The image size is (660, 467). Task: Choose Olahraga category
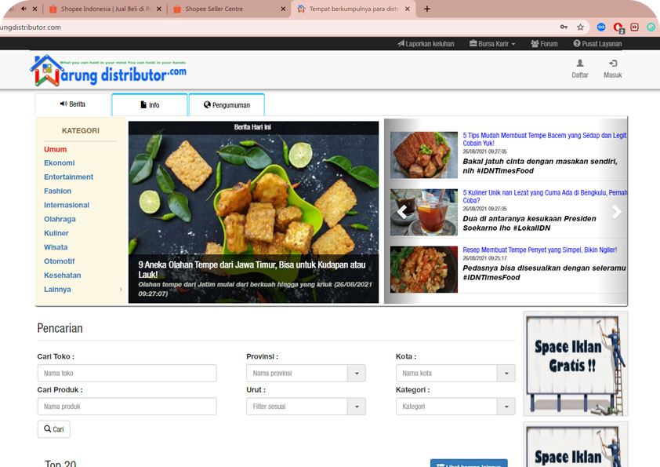[x=60, y=219]
